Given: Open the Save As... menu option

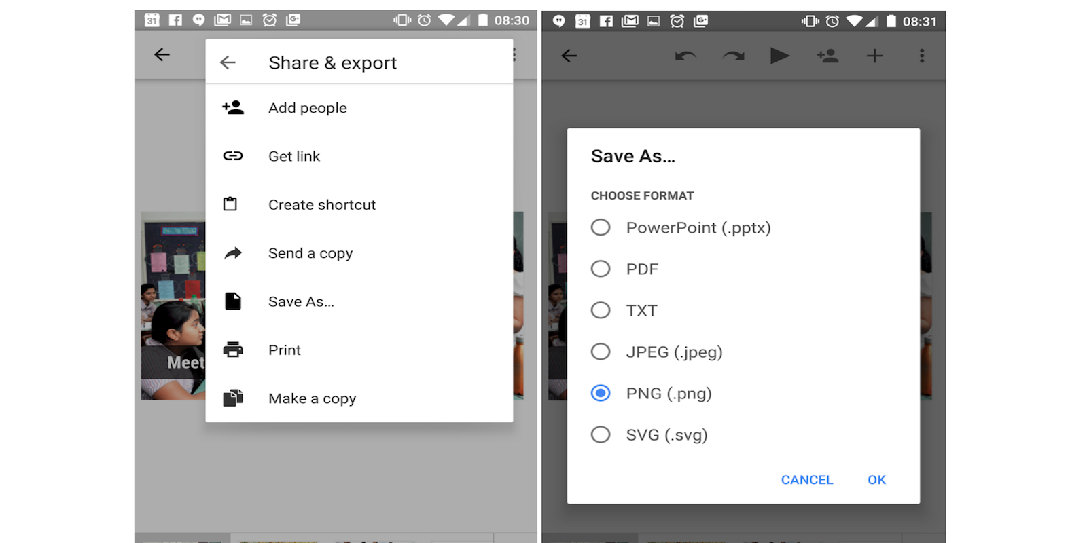Looking at the screenshot, I should (x=301, y=301).
